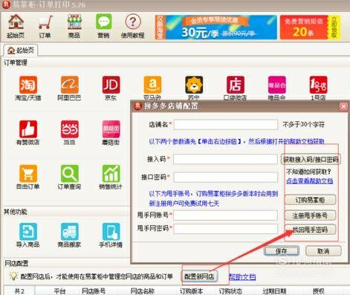This screenshot has width=350, height=295.
Task: Open the 起始页 home toolbar icon
Action: pyautogui.click(x=16, y=26)
